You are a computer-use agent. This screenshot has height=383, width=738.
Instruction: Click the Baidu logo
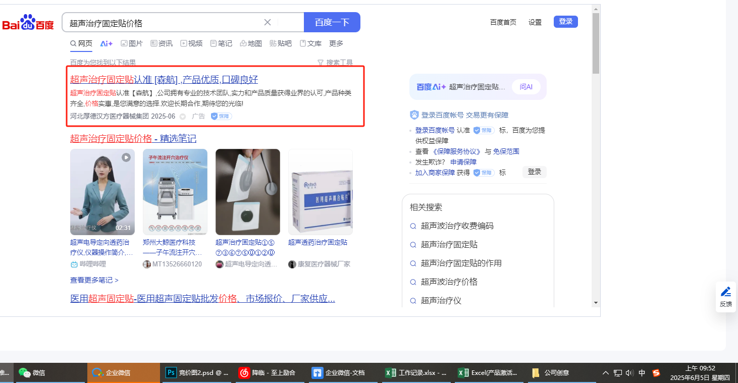coord(28,23)
